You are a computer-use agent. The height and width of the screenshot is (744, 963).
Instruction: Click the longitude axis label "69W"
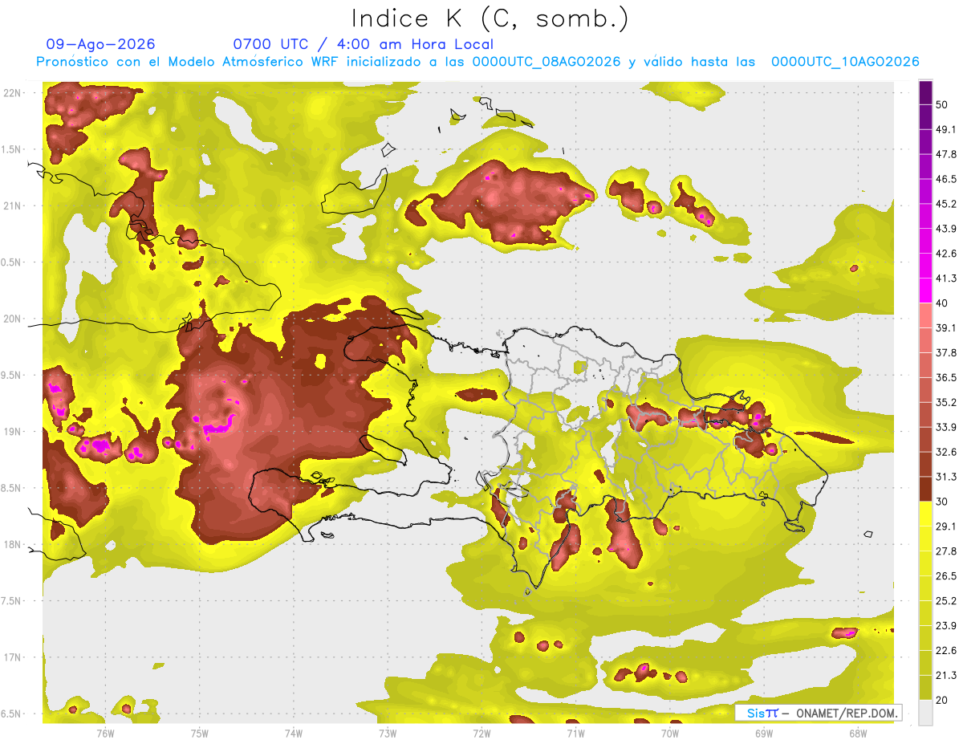pyautogui.click(x=764, y=734)
